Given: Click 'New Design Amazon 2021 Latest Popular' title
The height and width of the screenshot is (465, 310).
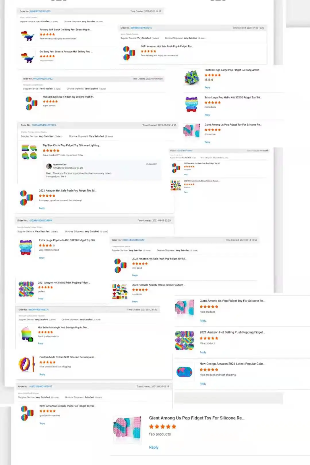Looking at the screenshot, I should tap(232, 364).
